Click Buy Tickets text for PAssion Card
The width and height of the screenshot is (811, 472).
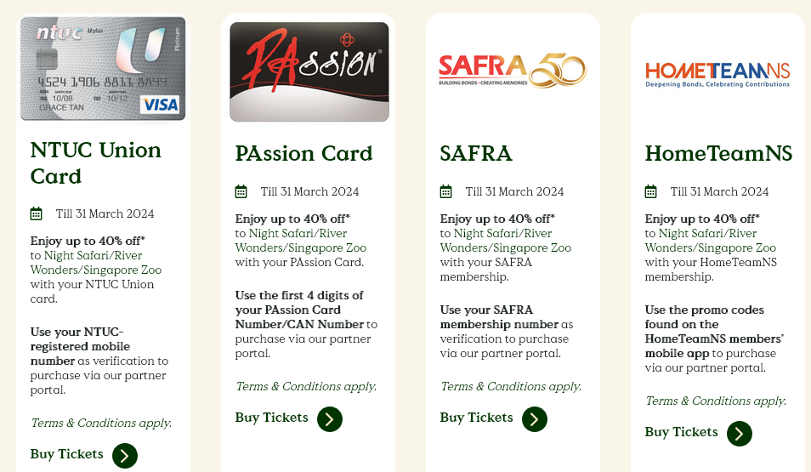tap(271, 418)
